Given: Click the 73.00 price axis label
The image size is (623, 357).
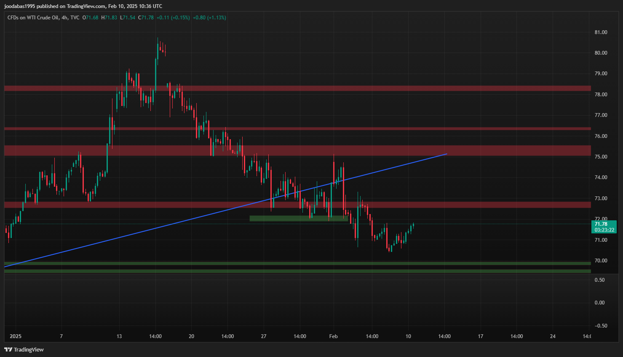Looking at the screenshot, I should (x=601, y=198).
